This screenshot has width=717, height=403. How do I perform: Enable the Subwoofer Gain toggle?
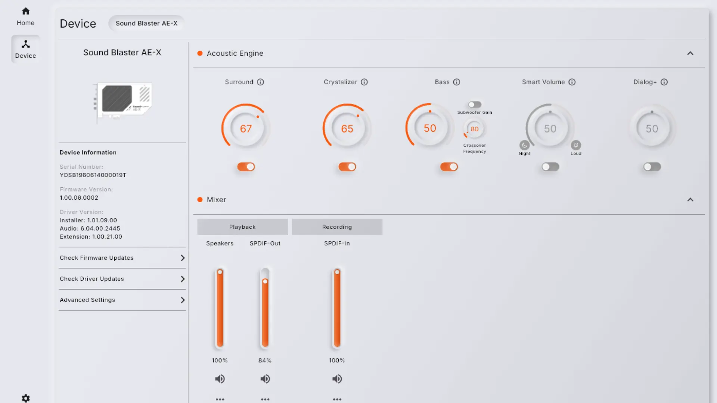pos(475,104)
